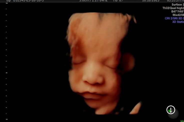
Task: Click the Th32/Qual high2 setting text
Action: coord(173,8)
